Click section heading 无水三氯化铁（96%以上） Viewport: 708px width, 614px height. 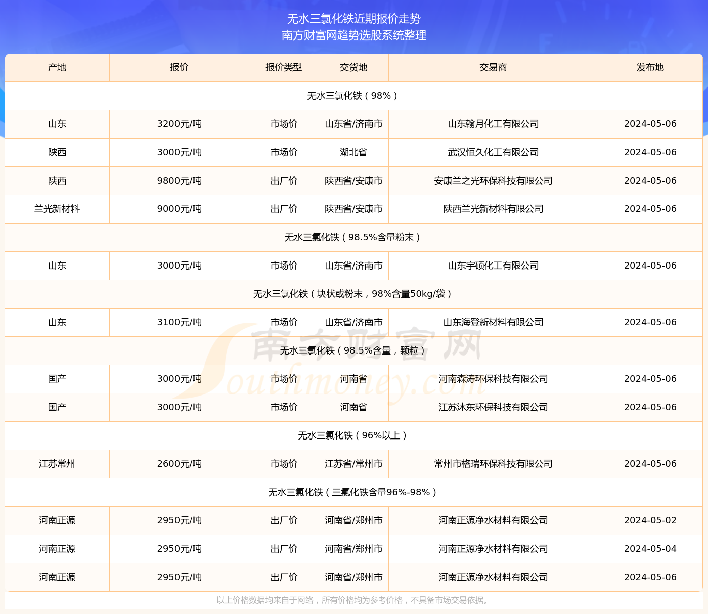click(x=353, y=435)
